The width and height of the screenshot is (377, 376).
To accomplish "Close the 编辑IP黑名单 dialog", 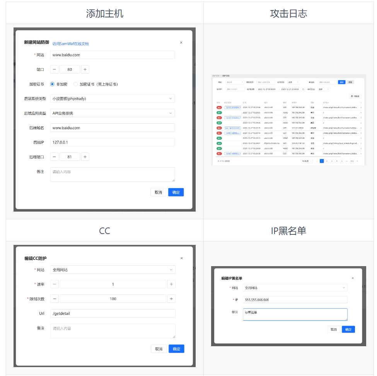I will (x=353, y=278).
